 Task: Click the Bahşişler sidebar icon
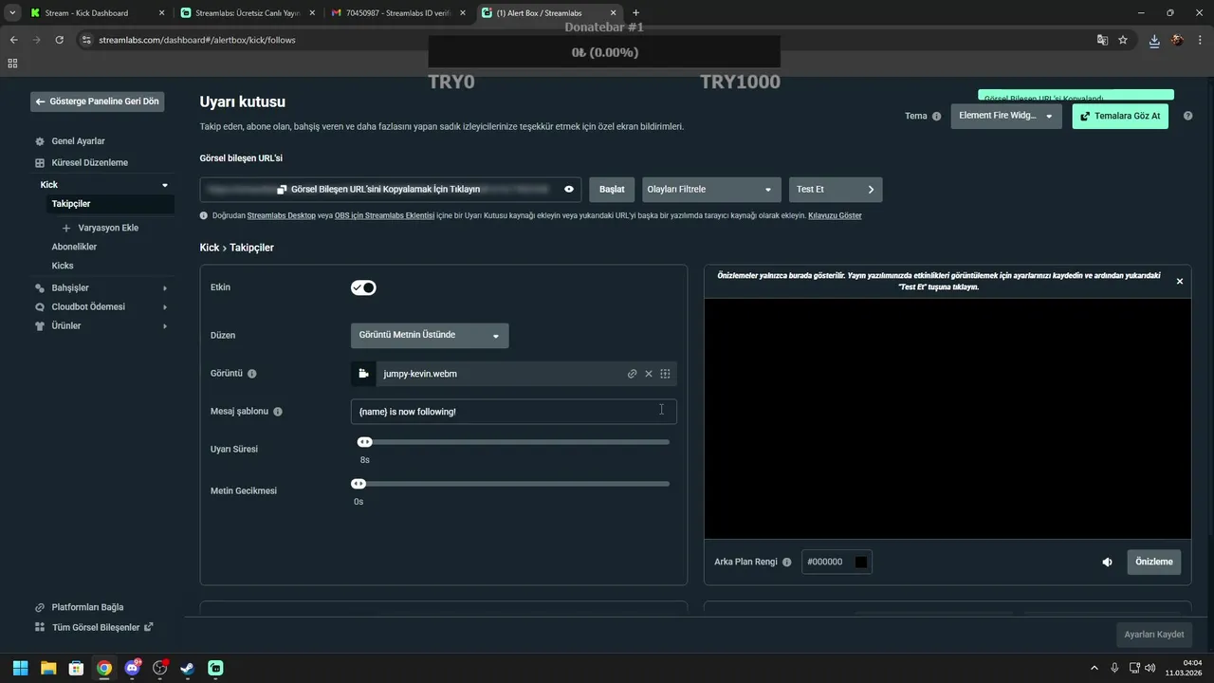(40, 287)
